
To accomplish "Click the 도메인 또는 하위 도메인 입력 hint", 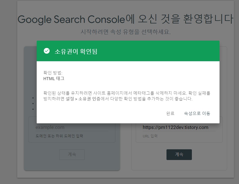I will click(59, 136).
